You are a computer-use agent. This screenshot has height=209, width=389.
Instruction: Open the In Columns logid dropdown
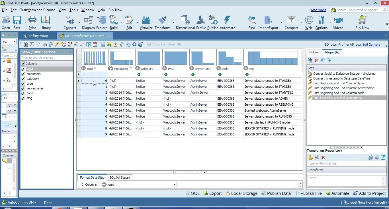(175, 185)
